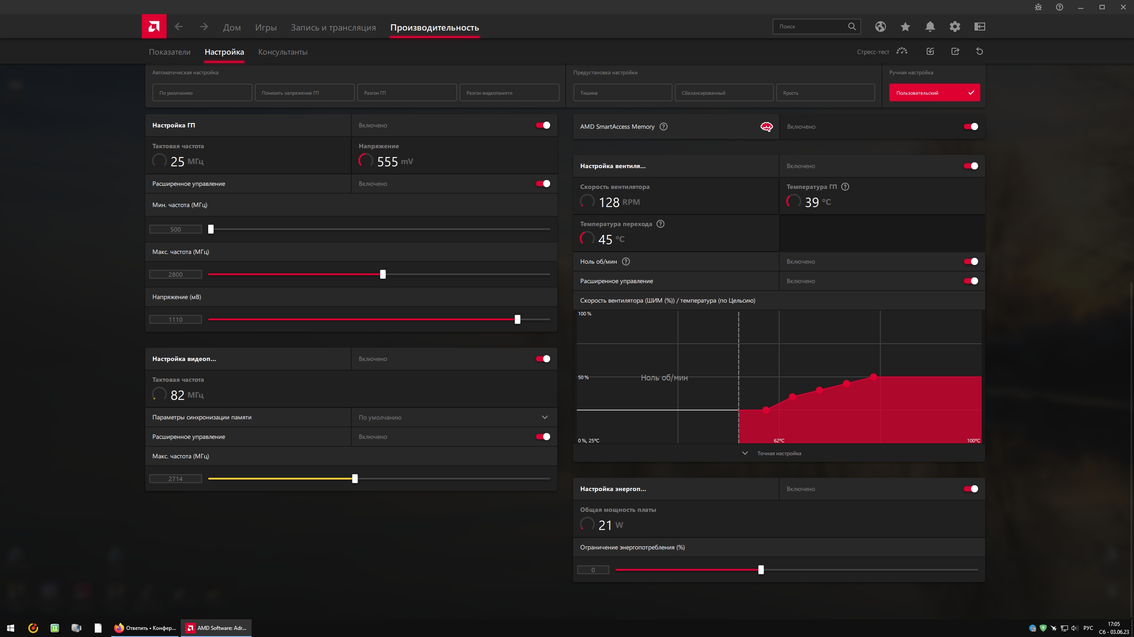Run the Стресс-тест gauge icon

tap(902, 51)
